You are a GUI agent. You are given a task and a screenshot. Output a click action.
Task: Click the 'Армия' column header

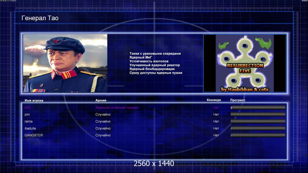coord(101,100)
